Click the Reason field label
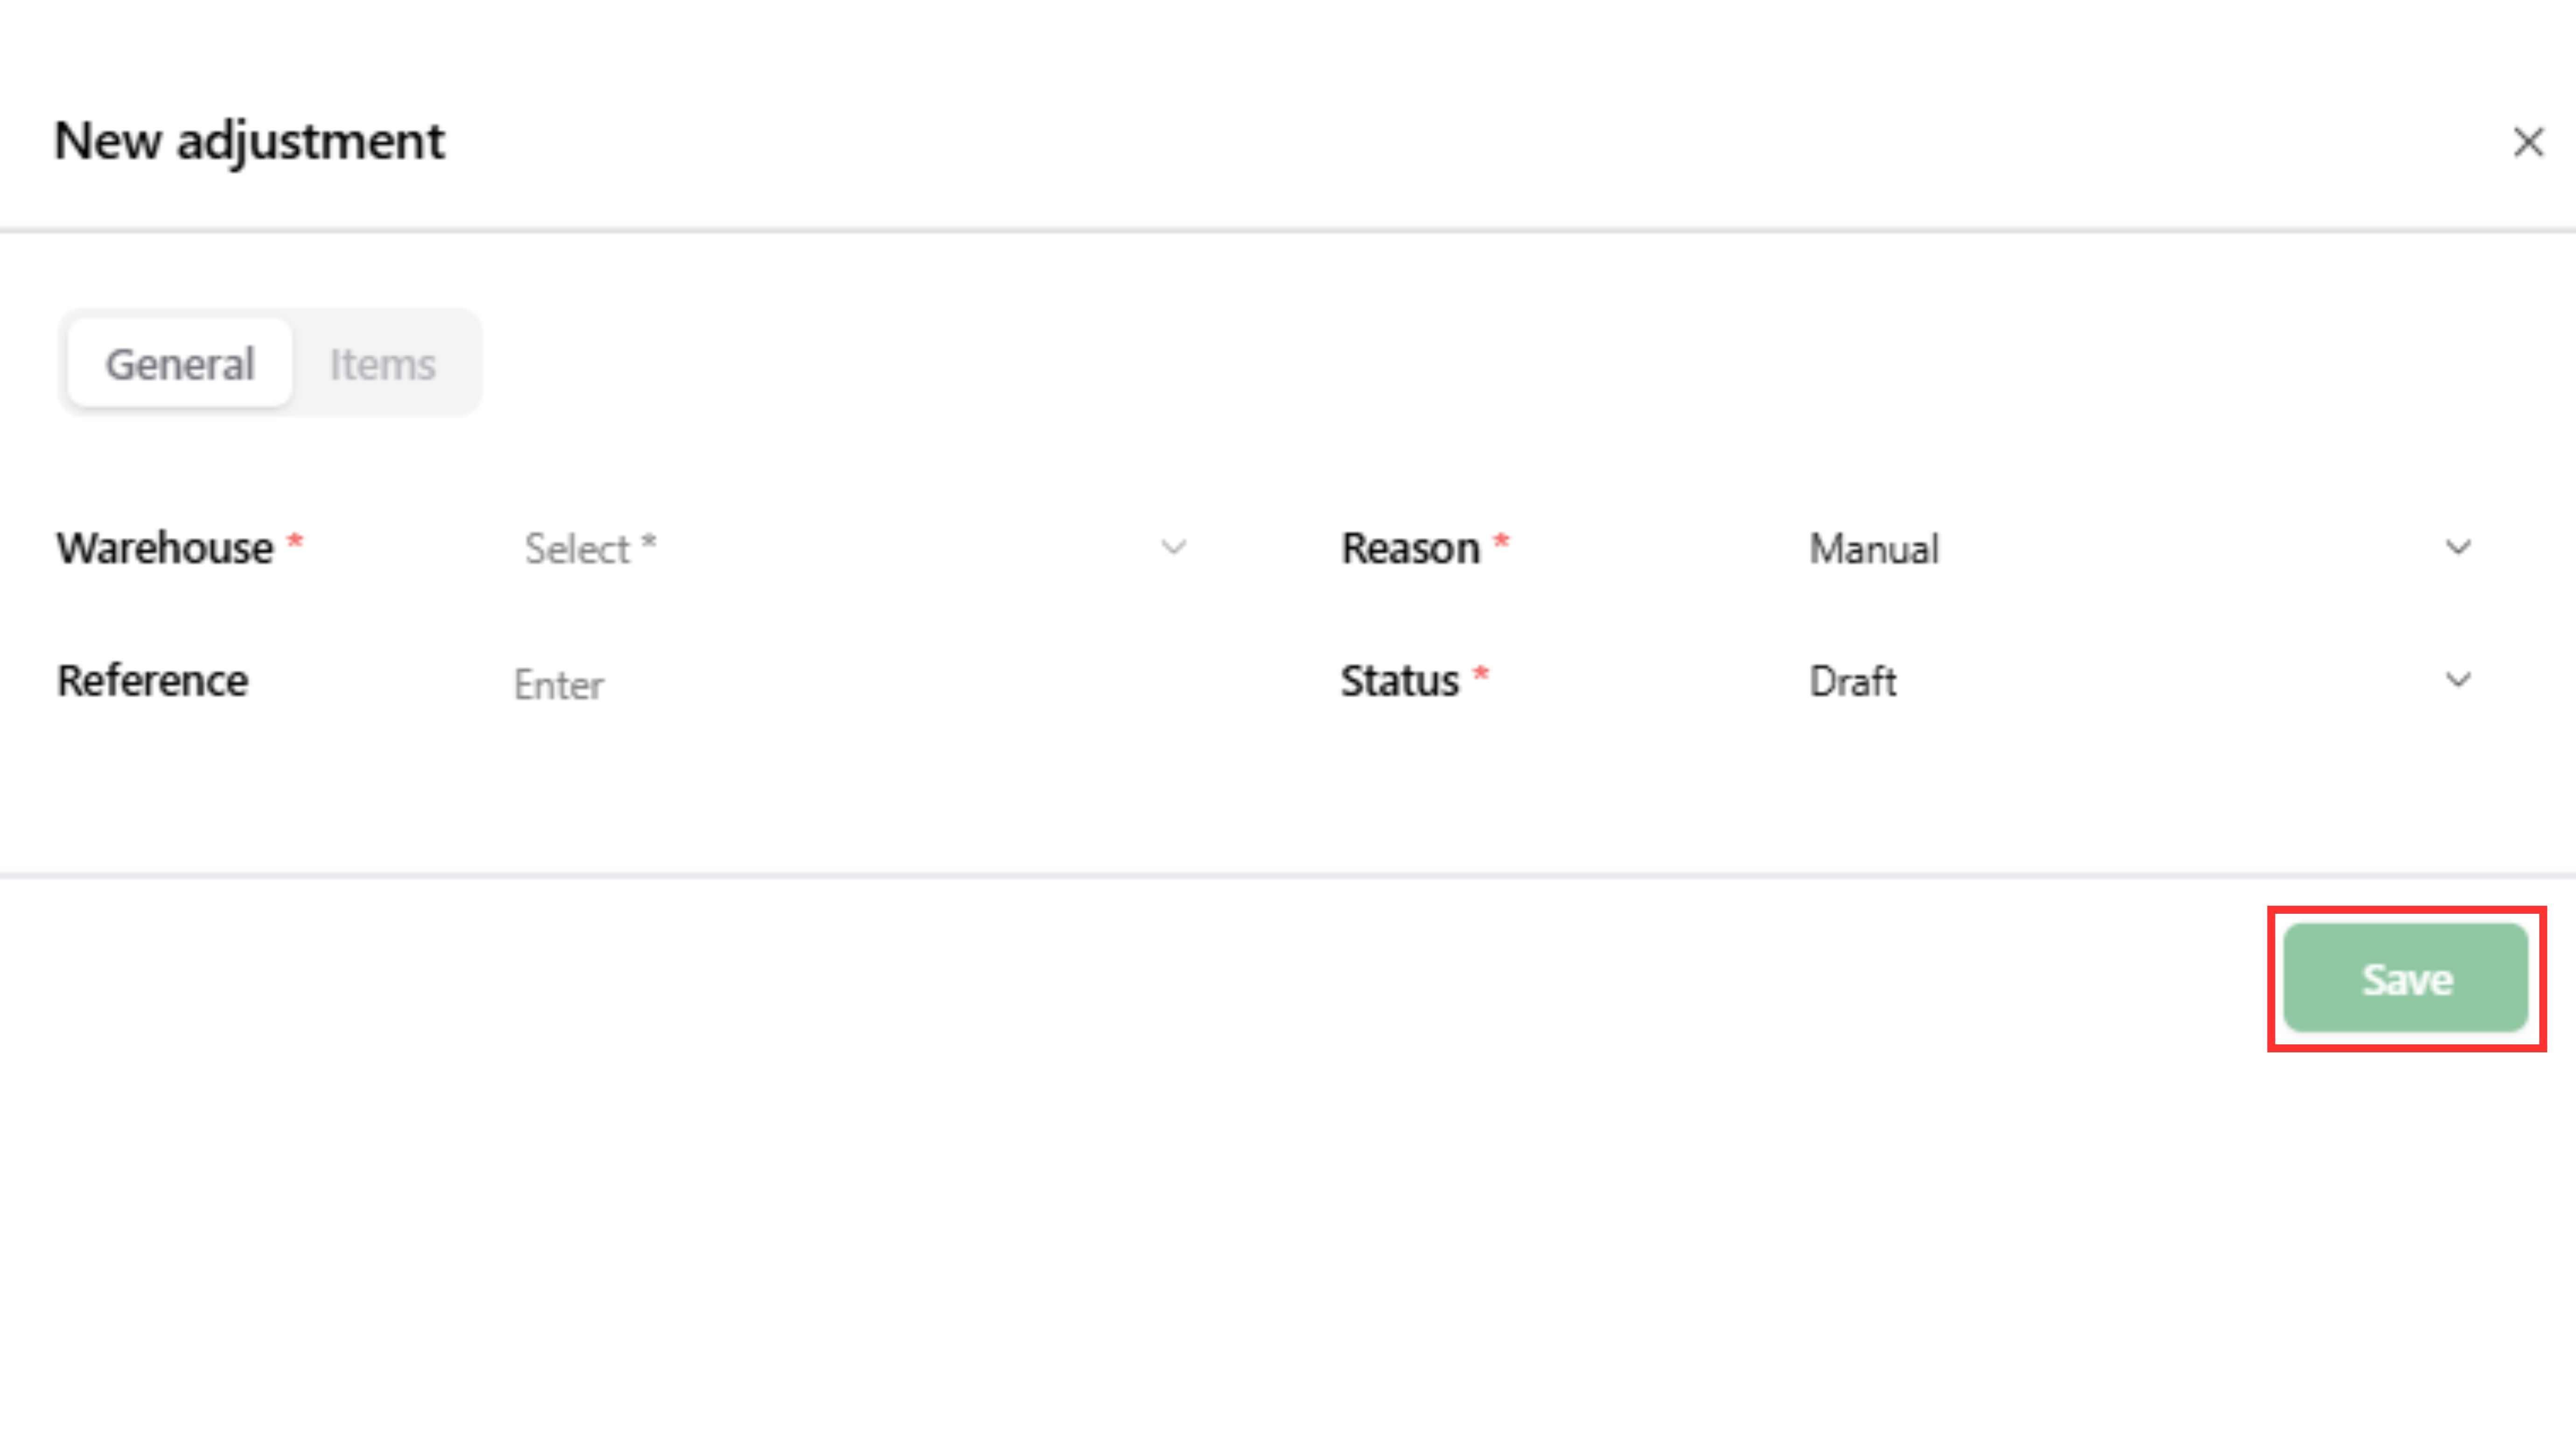2576x1449 pixels. [1410, 549]
